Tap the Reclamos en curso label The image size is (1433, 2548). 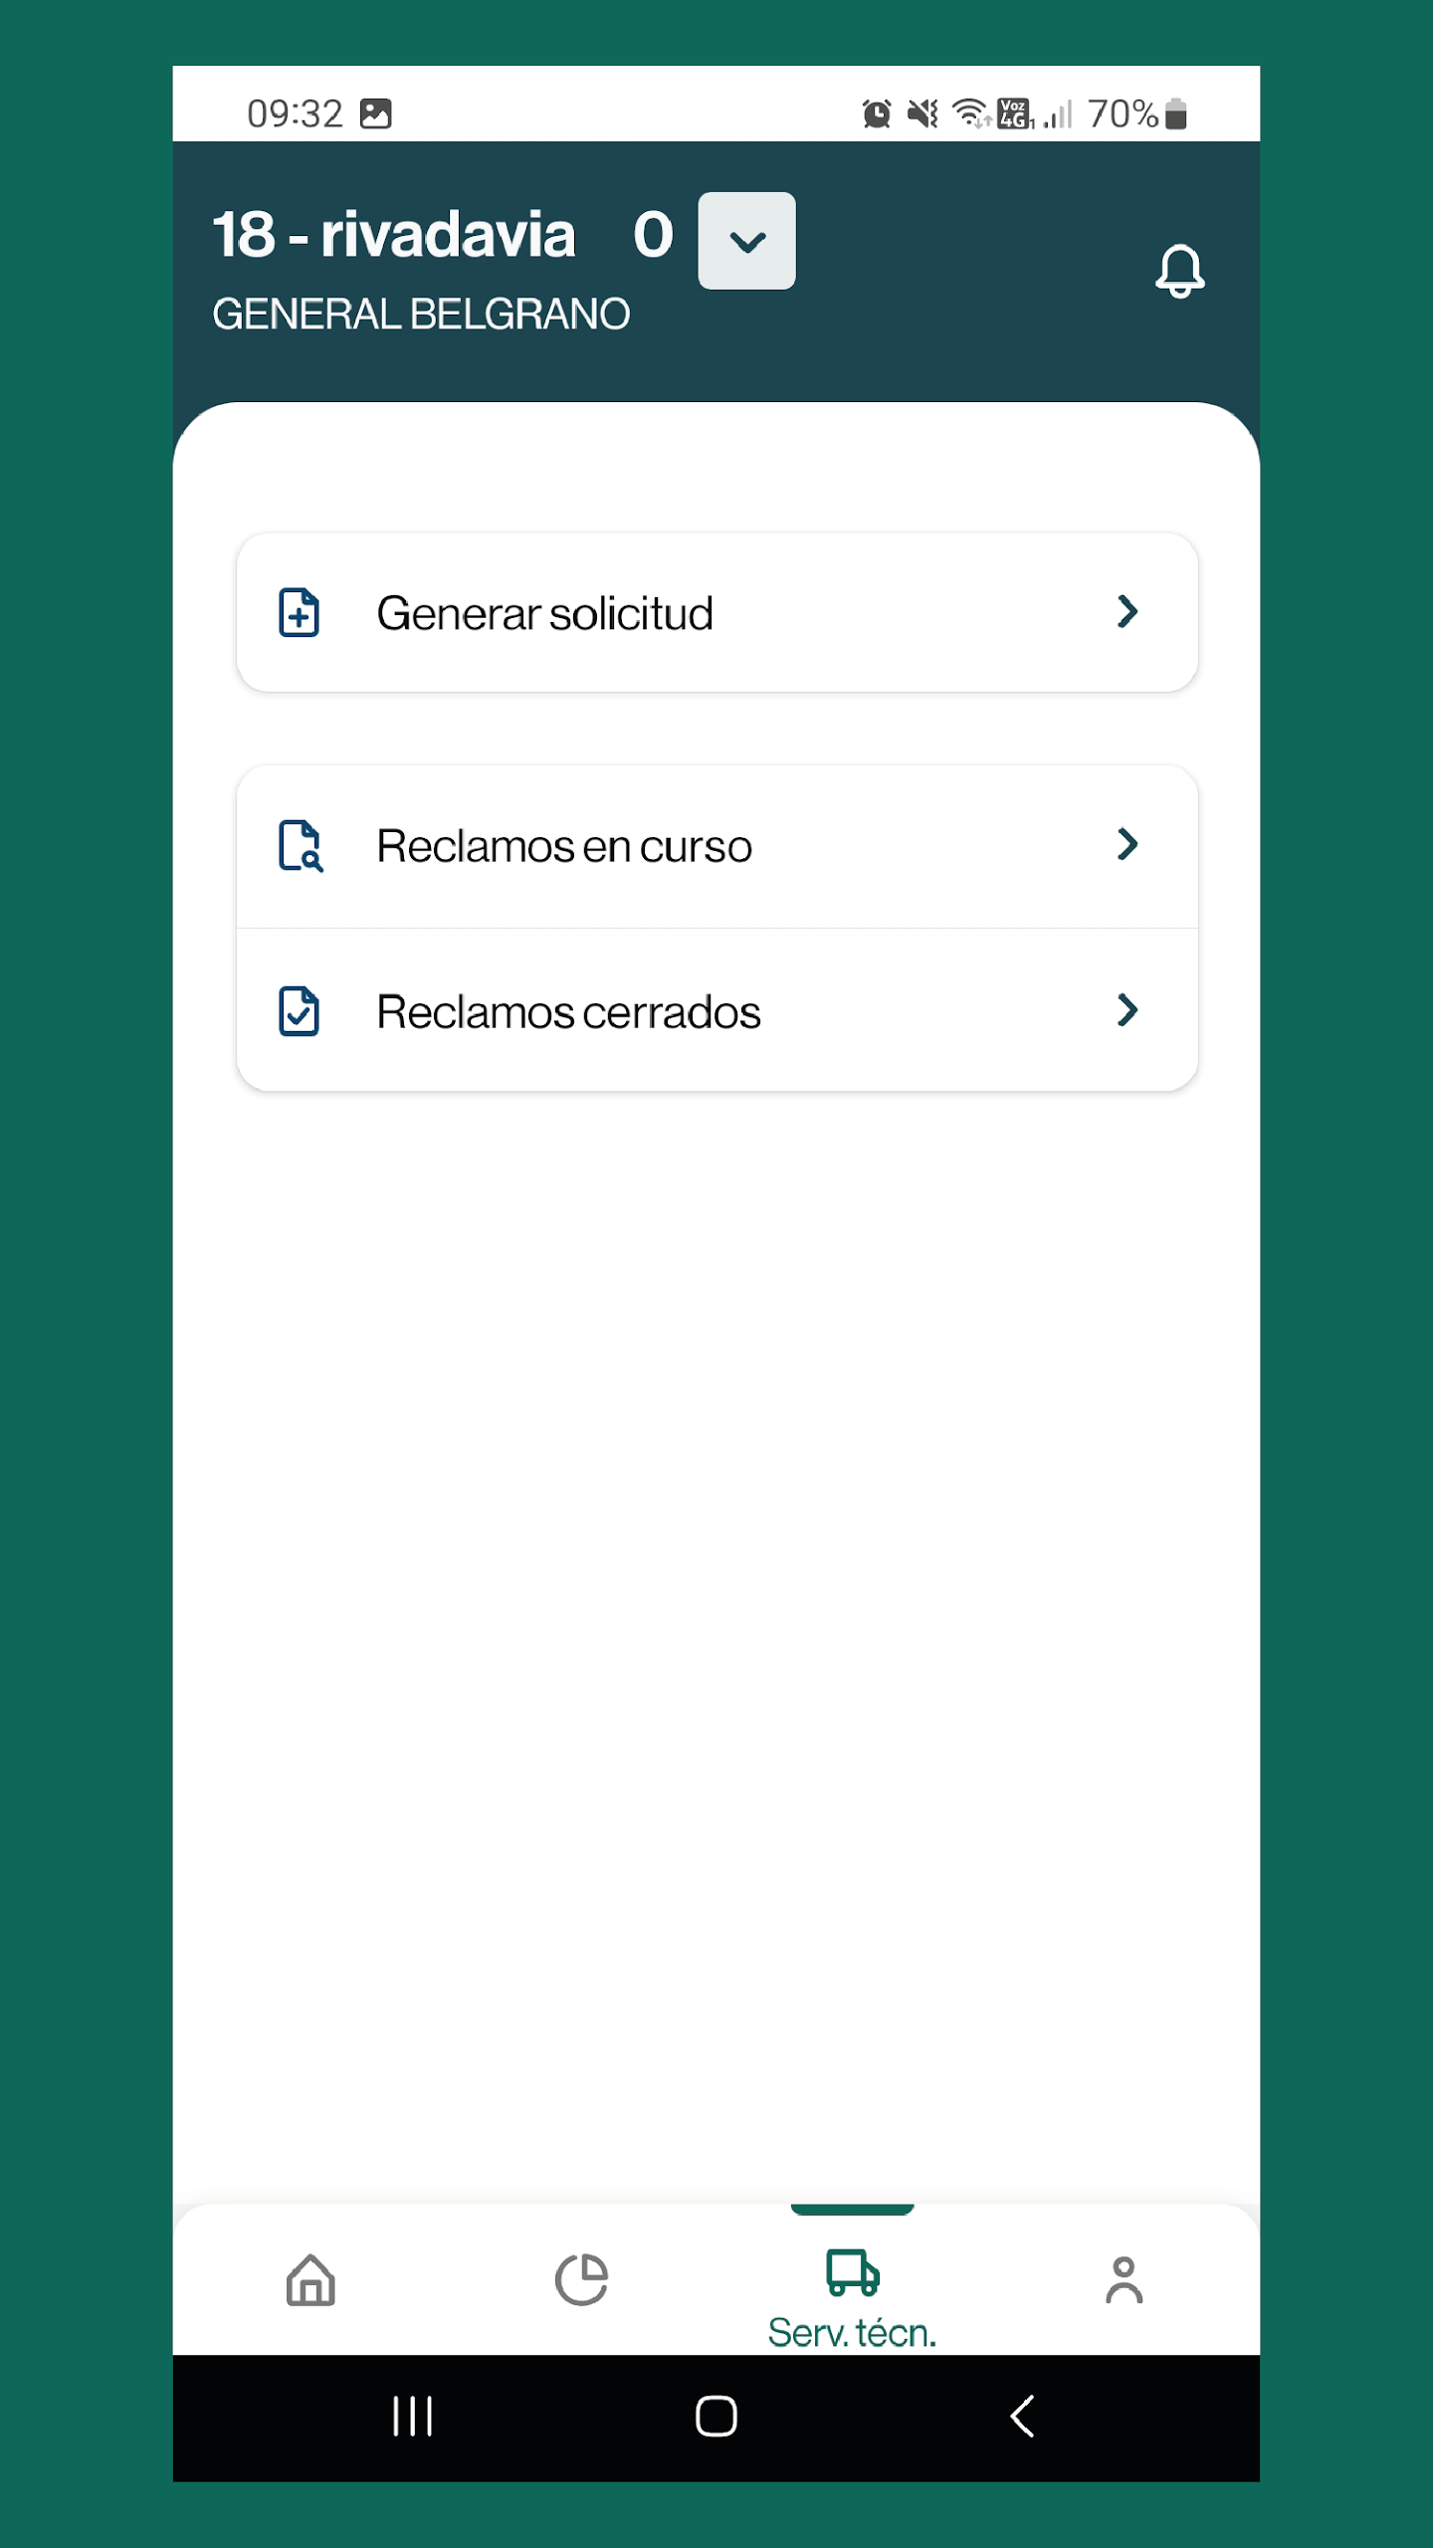point(564,846)
